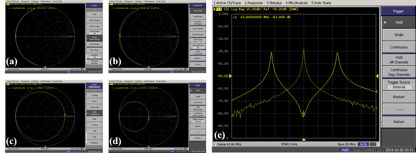
Task: Open the Save State submenu
Action: 198,11
